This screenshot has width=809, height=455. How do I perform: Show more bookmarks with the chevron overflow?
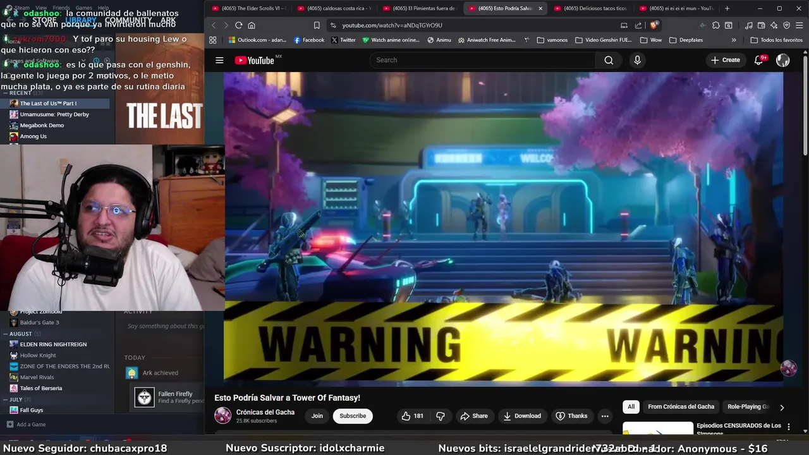[x=734, y=40]
